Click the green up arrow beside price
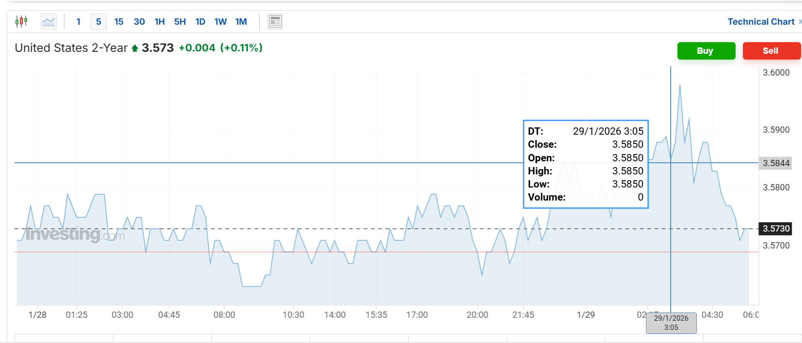Image resolution: width=802 pixels, height=343 pixels. point(135,48)
